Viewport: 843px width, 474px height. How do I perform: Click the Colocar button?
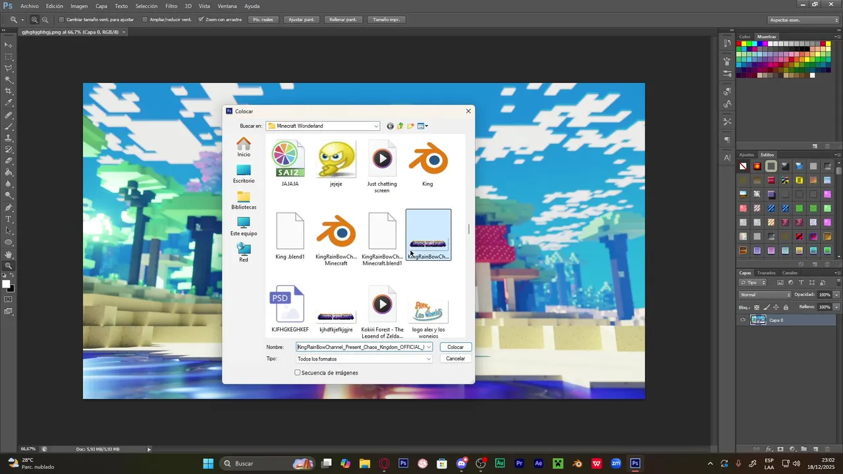pyautogui.click(x=456, y=347)
